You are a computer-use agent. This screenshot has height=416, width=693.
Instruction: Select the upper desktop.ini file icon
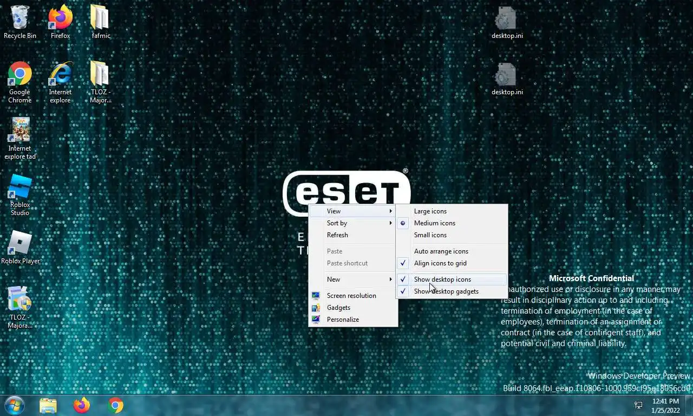pyautogui.click(x=507, y=22)
